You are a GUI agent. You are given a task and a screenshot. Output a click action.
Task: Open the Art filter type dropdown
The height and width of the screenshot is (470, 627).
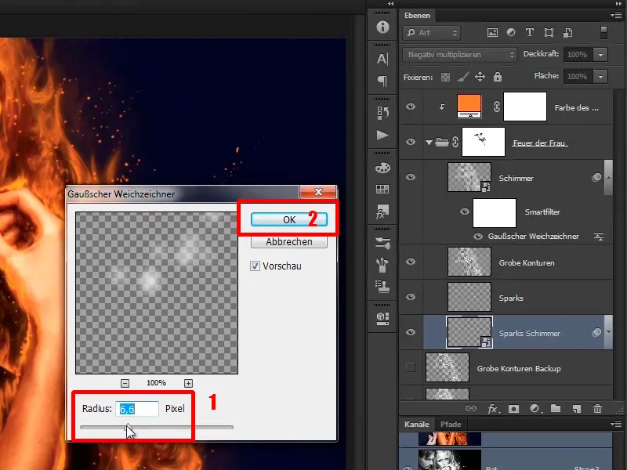point(432,33)
